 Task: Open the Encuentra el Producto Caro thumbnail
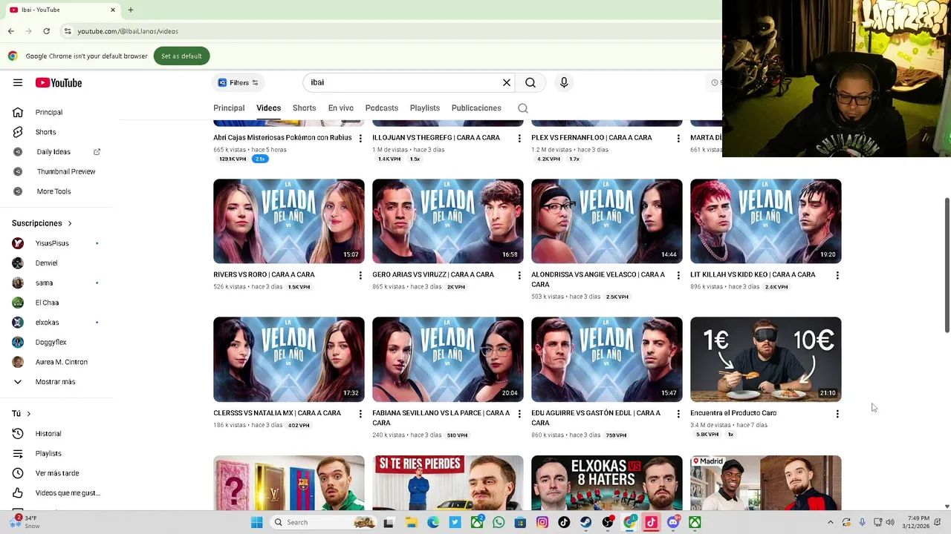766,360
